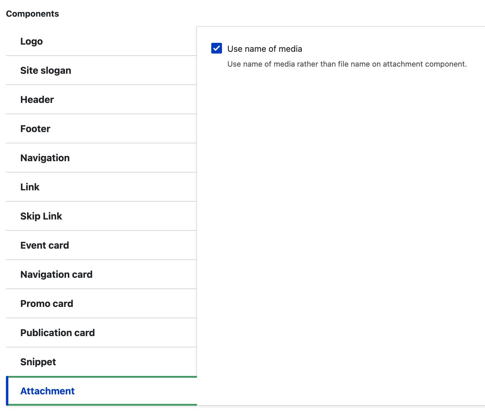This screenshot has height=414, width=485.
Task: Open the Footer settings tab
Action: (35, 129)
